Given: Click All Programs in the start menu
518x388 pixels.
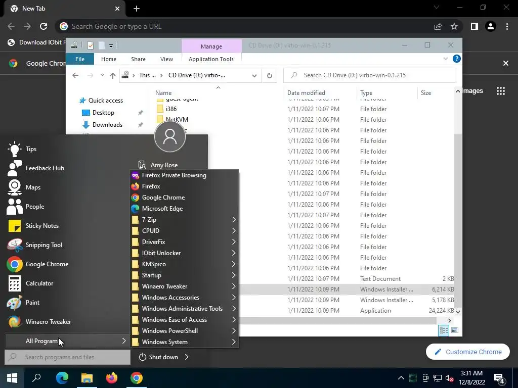Looking at the screenshot, I should pyautogui.click(x=67, y=341).
